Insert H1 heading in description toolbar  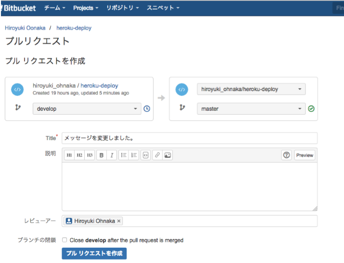pyautogui.click(x=69, y=155)
